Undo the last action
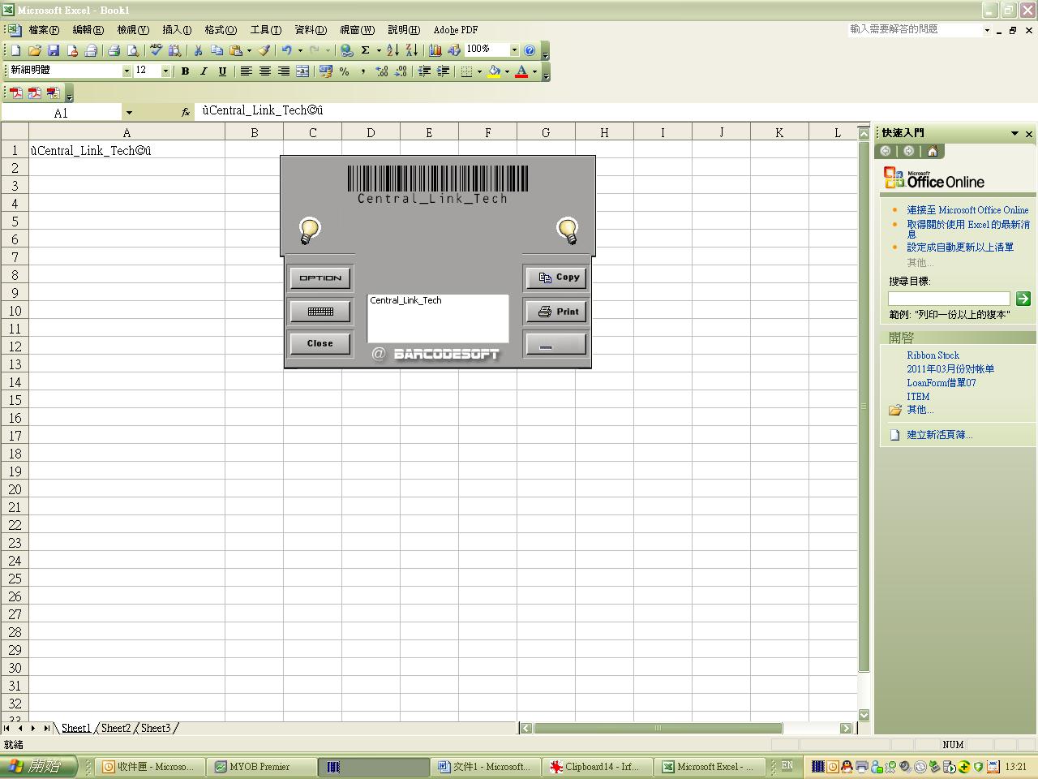This screenshot has height=779, width=1038. (286, 50)
